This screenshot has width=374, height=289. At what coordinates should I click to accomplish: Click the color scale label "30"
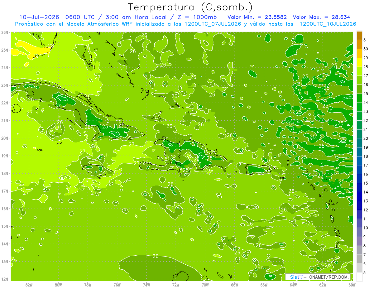366,49
